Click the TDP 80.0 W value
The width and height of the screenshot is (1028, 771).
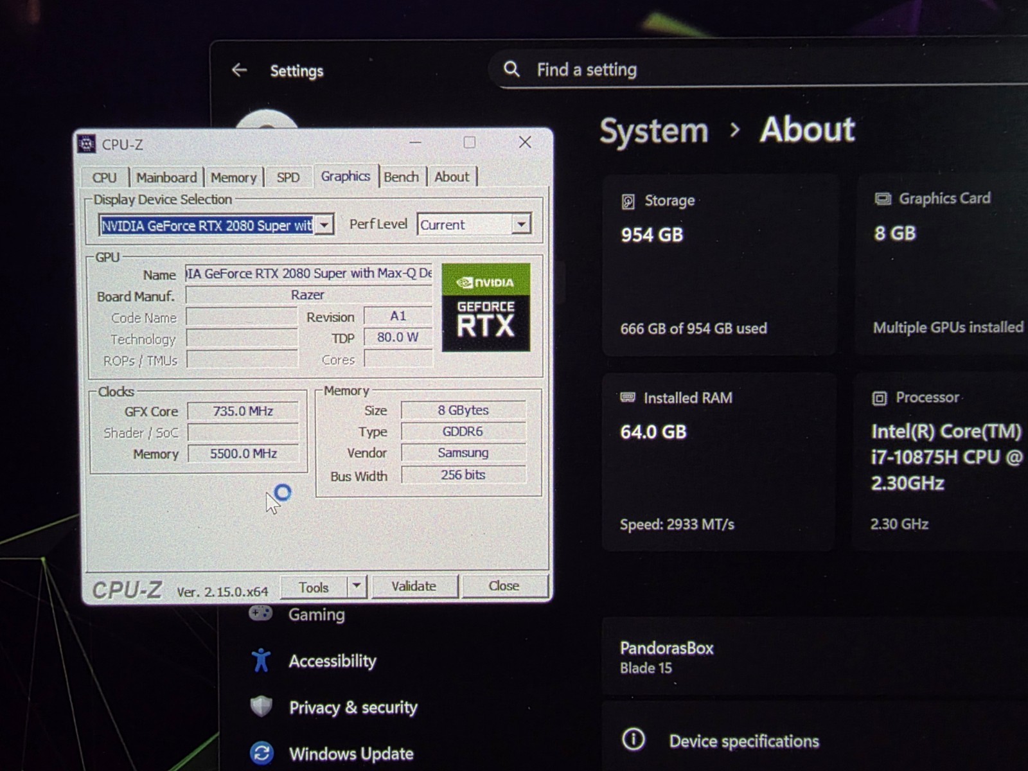click(x=398, y=337)
